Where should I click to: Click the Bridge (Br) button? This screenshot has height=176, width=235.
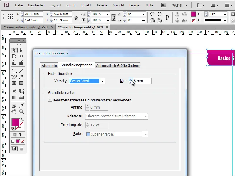(164, 5)
